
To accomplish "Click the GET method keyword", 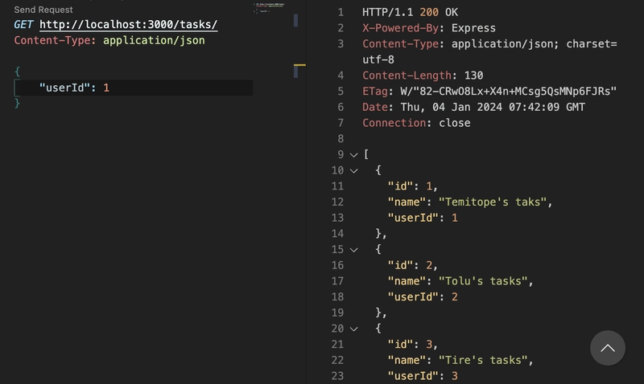I will click(23, 25).
